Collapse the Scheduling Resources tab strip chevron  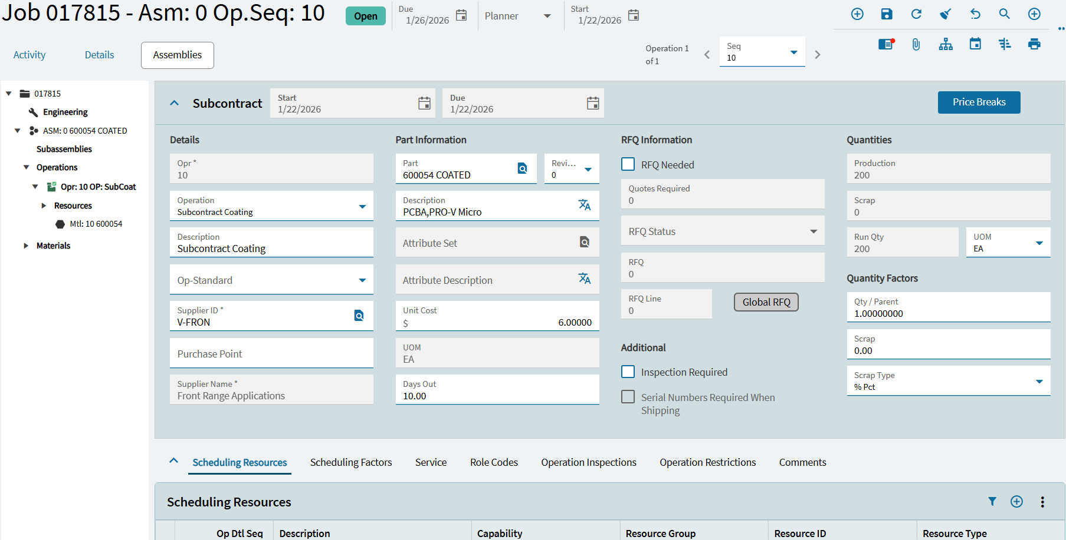173,461
